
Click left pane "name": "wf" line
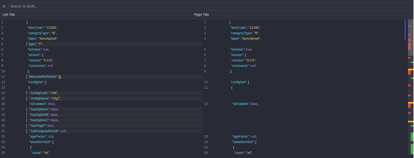[41, 153]
